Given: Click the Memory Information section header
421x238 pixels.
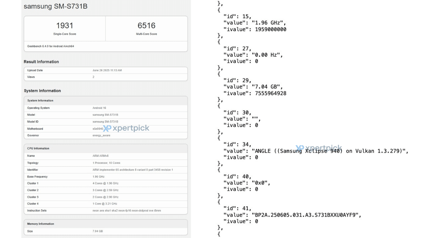Looking at the screenshot, I should [40, 224].
